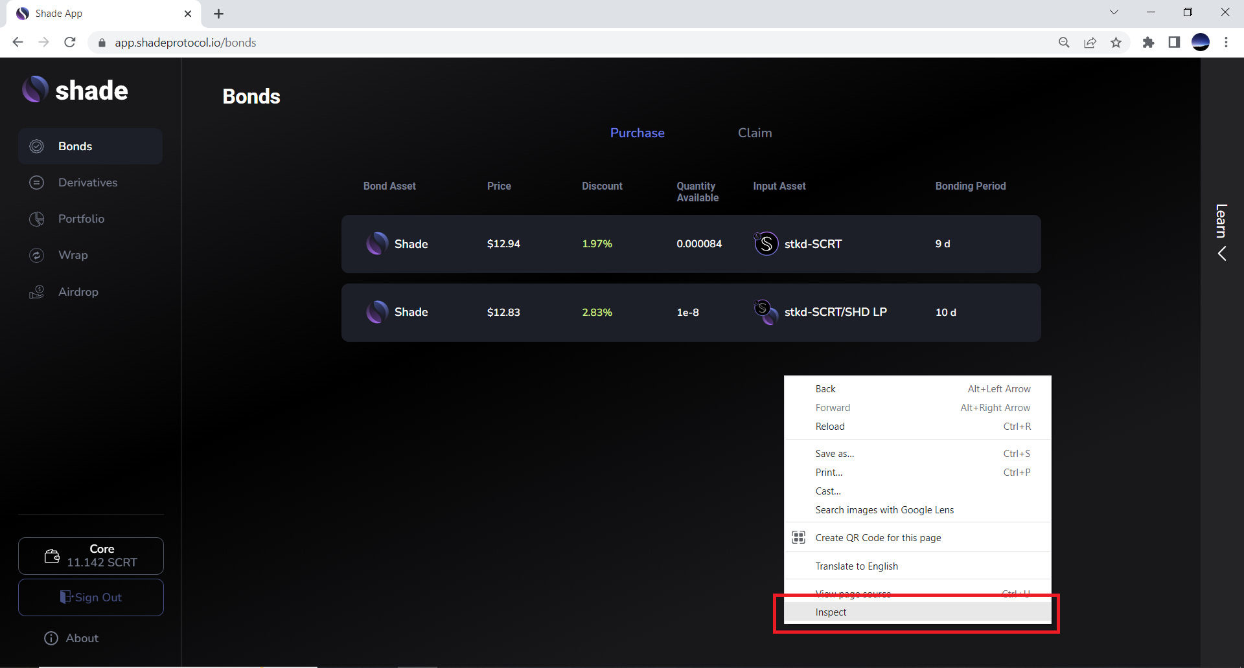
Task: Click the About info icon
Action: click(51, 638)
